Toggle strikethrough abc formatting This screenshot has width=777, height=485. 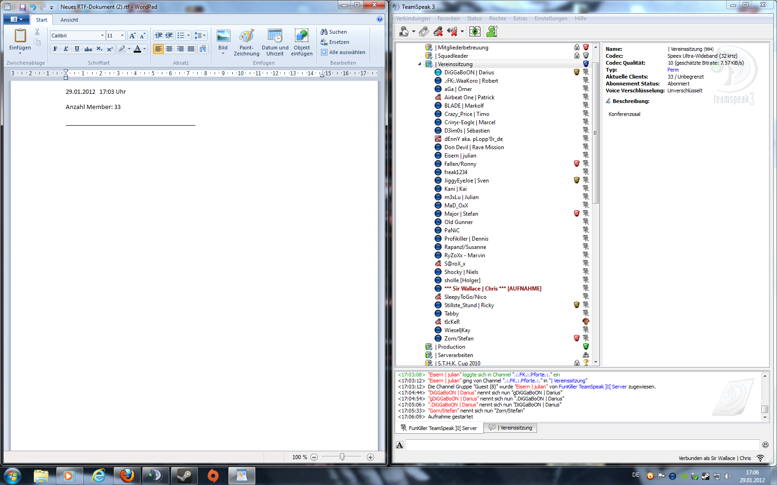[88, 49]
